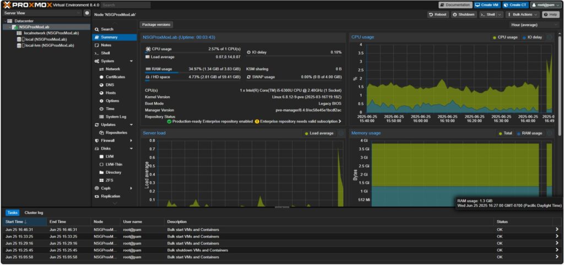Open the root@pam user menu
Viewport: 564px width, 265px height.
coord(545,5)
